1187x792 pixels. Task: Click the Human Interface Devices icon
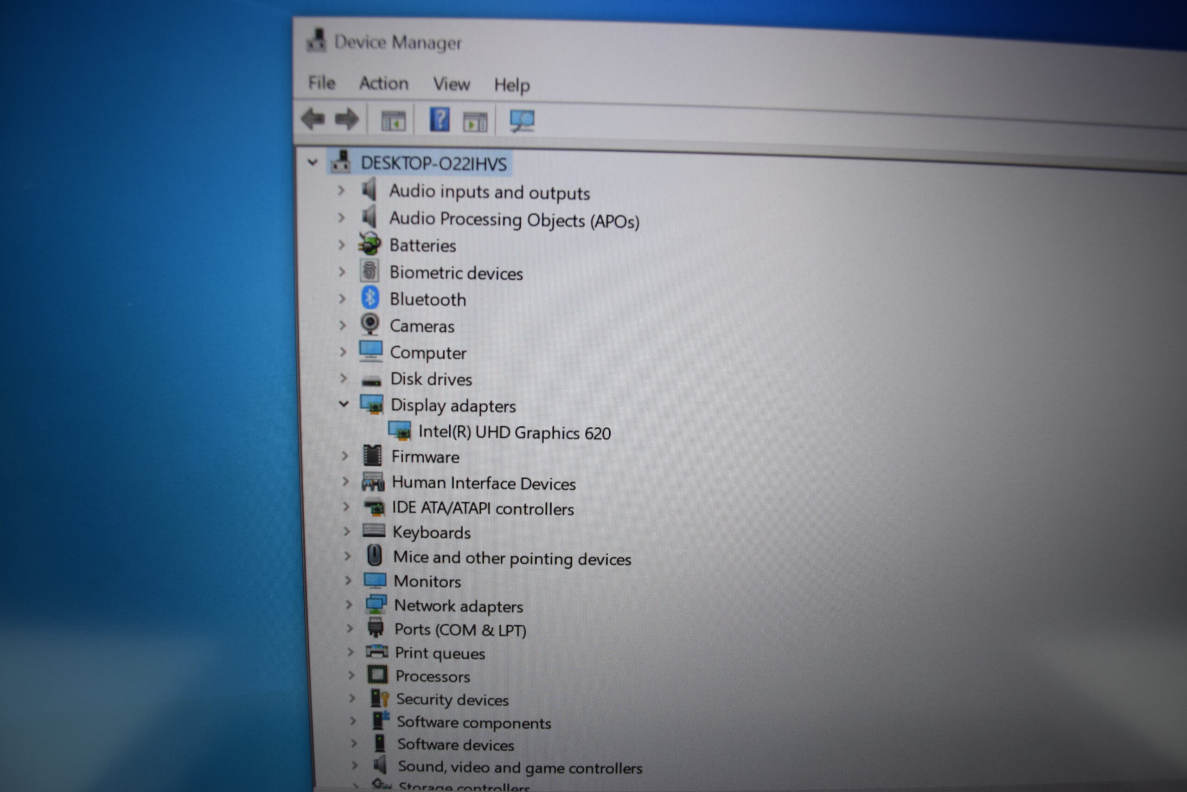[373, 482]
